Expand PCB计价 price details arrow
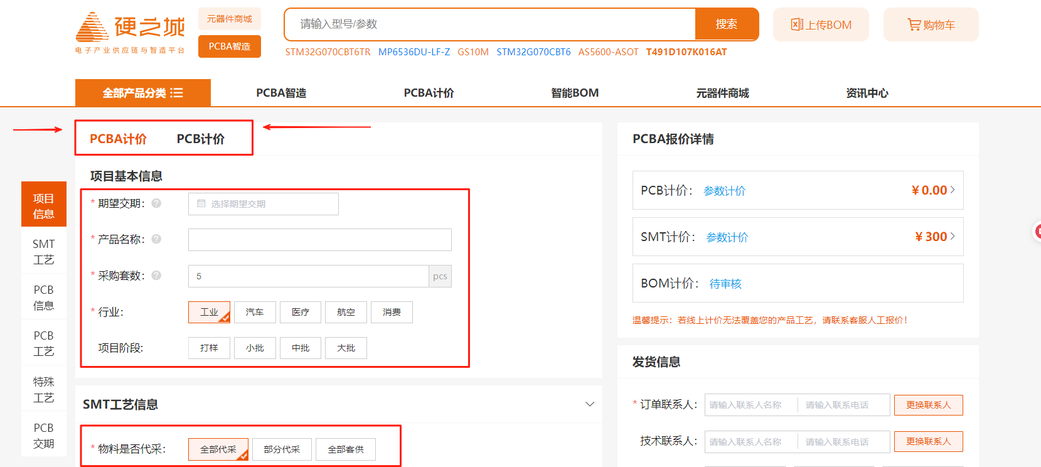 [953, 190]
